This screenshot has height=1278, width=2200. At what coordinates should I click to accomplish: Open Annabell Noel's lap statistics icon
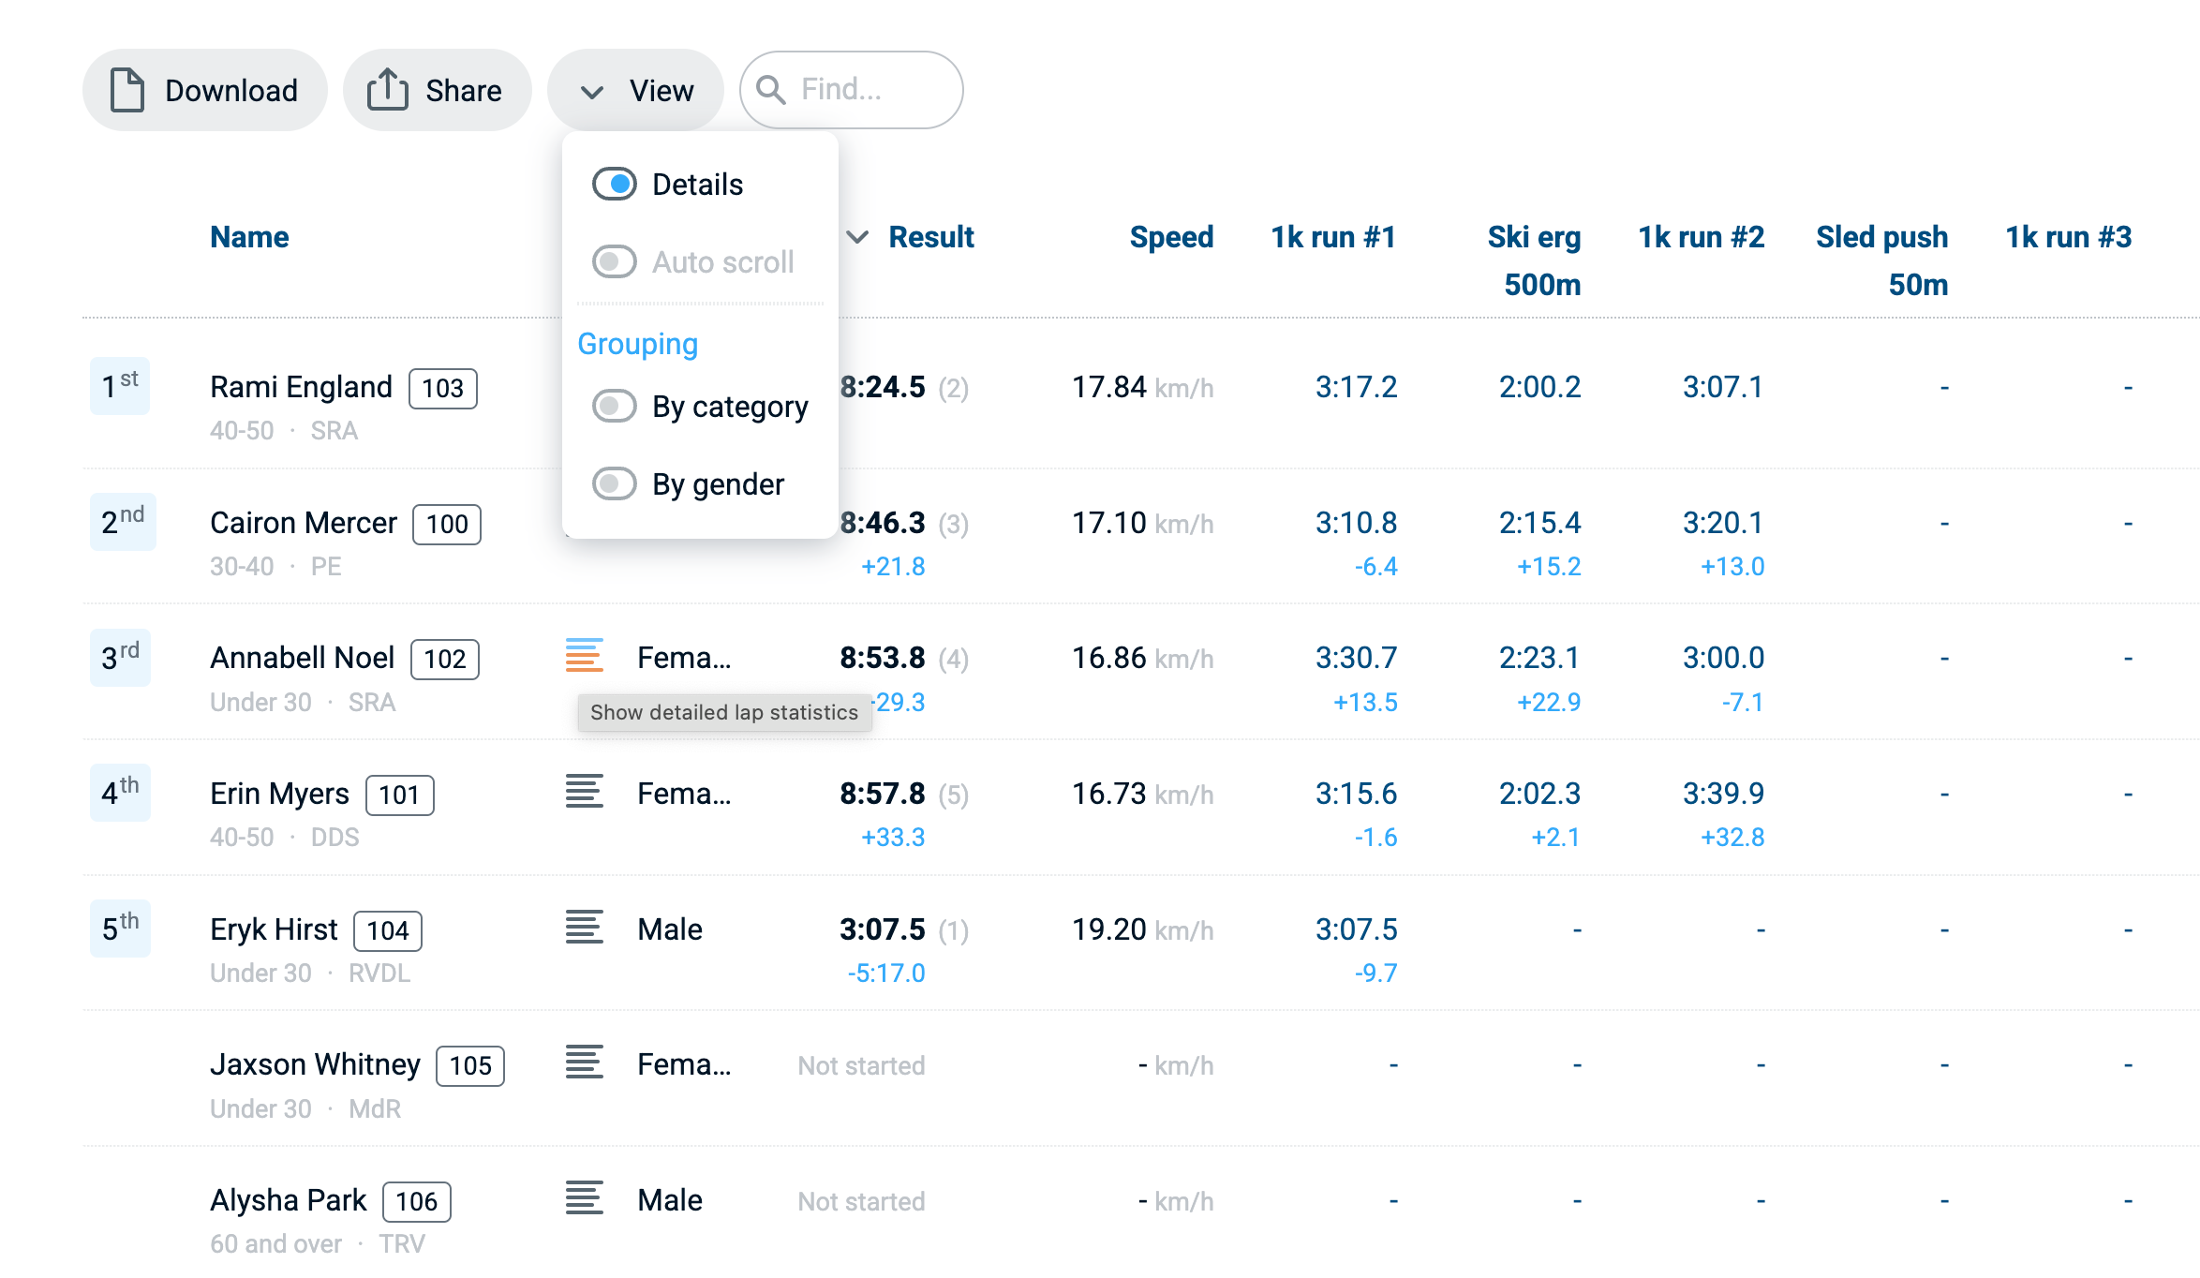pos(584,656)
